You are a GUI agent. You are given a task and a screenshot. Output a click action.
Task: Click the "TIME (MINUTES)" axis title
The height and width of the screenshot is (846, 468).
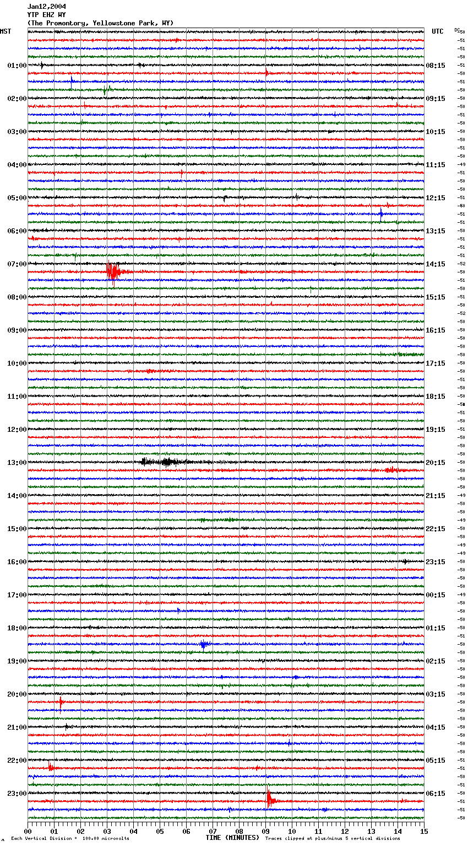232,838
